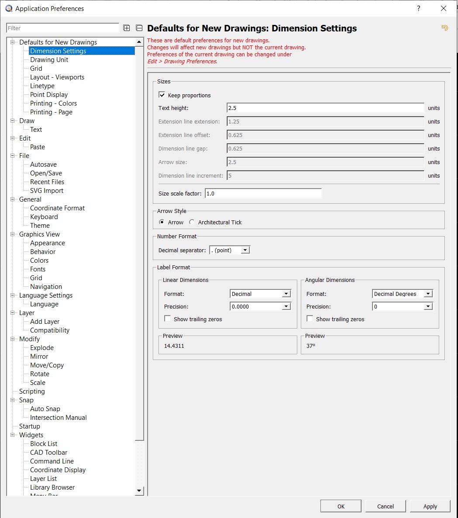Open the Open/Save preferences

click(x=46, y=173)
